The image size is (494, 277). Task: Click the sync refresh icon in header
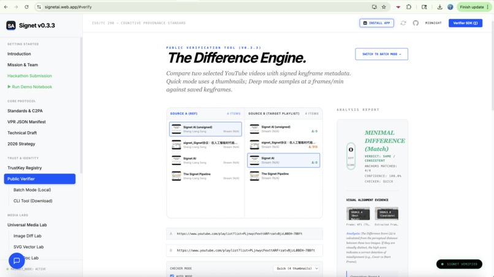403,23
